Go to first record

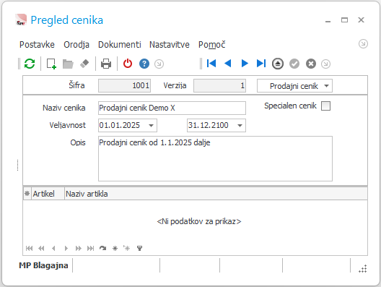pos(211,64)
